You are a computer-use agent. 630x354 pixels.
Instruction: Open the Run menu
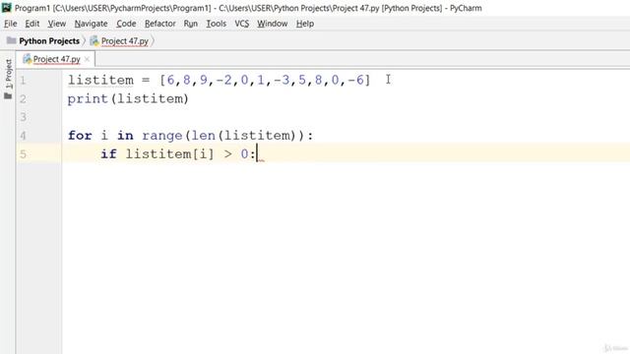pyautogui.click(x=190, y=24)
